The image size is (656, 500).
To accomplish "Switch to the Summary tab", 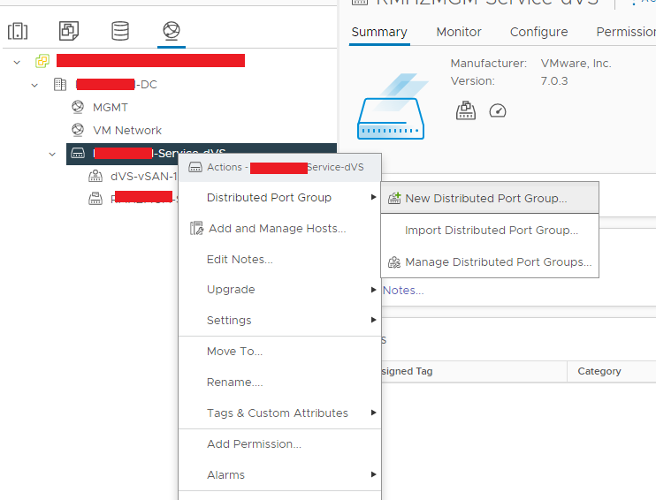I will tap(379, 32).
